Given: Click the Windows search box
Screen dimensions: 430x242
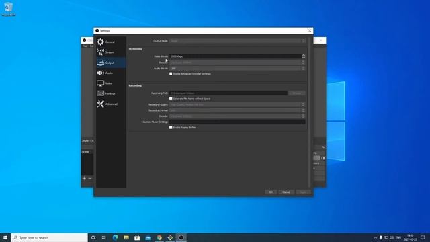Looking at the screenshot, I should pos(49,237).
